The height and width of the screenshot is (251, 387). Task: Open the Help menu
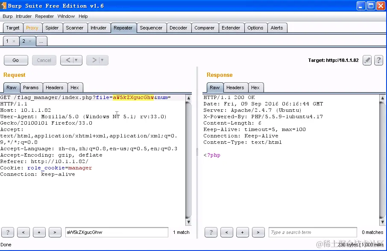click(83, 16)
